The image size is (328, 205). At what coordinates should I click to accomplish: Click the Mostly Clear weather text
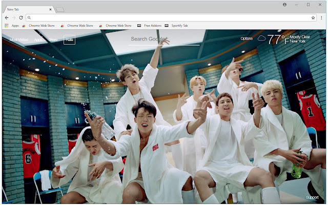coord(300,37)
